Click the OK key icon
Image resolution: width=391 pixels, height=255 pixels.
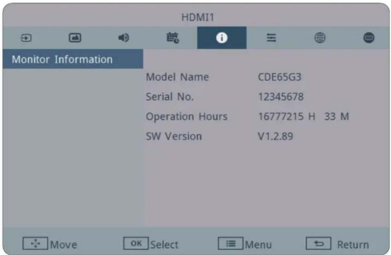point(136,243)
